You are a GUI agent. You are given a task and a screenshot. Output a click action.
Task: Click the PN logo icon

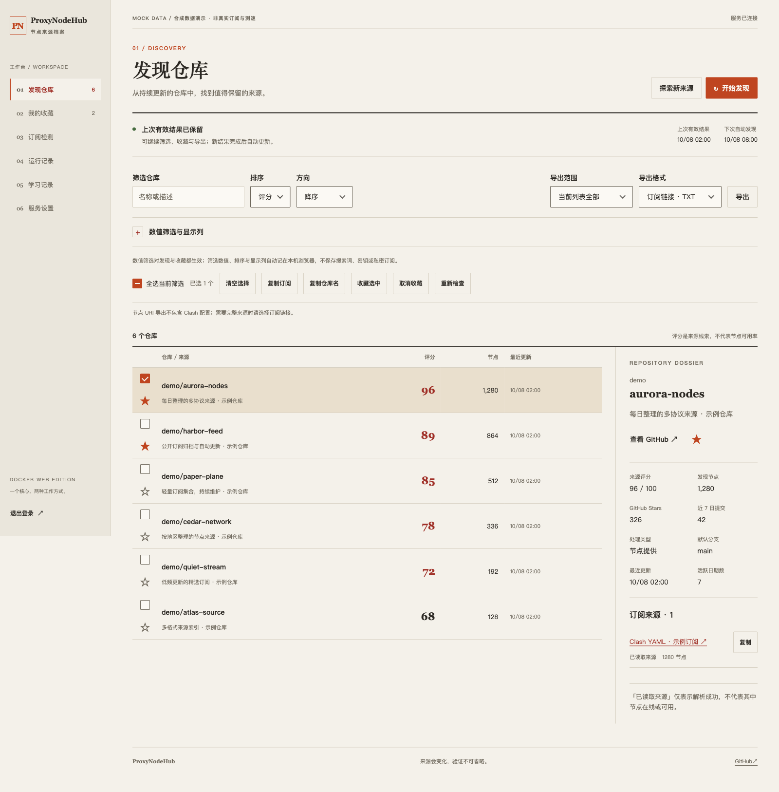(x=18, y=26)
